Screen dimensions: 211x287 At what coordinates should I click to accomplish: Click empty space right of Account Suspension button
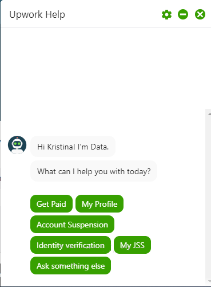(159, 225)
